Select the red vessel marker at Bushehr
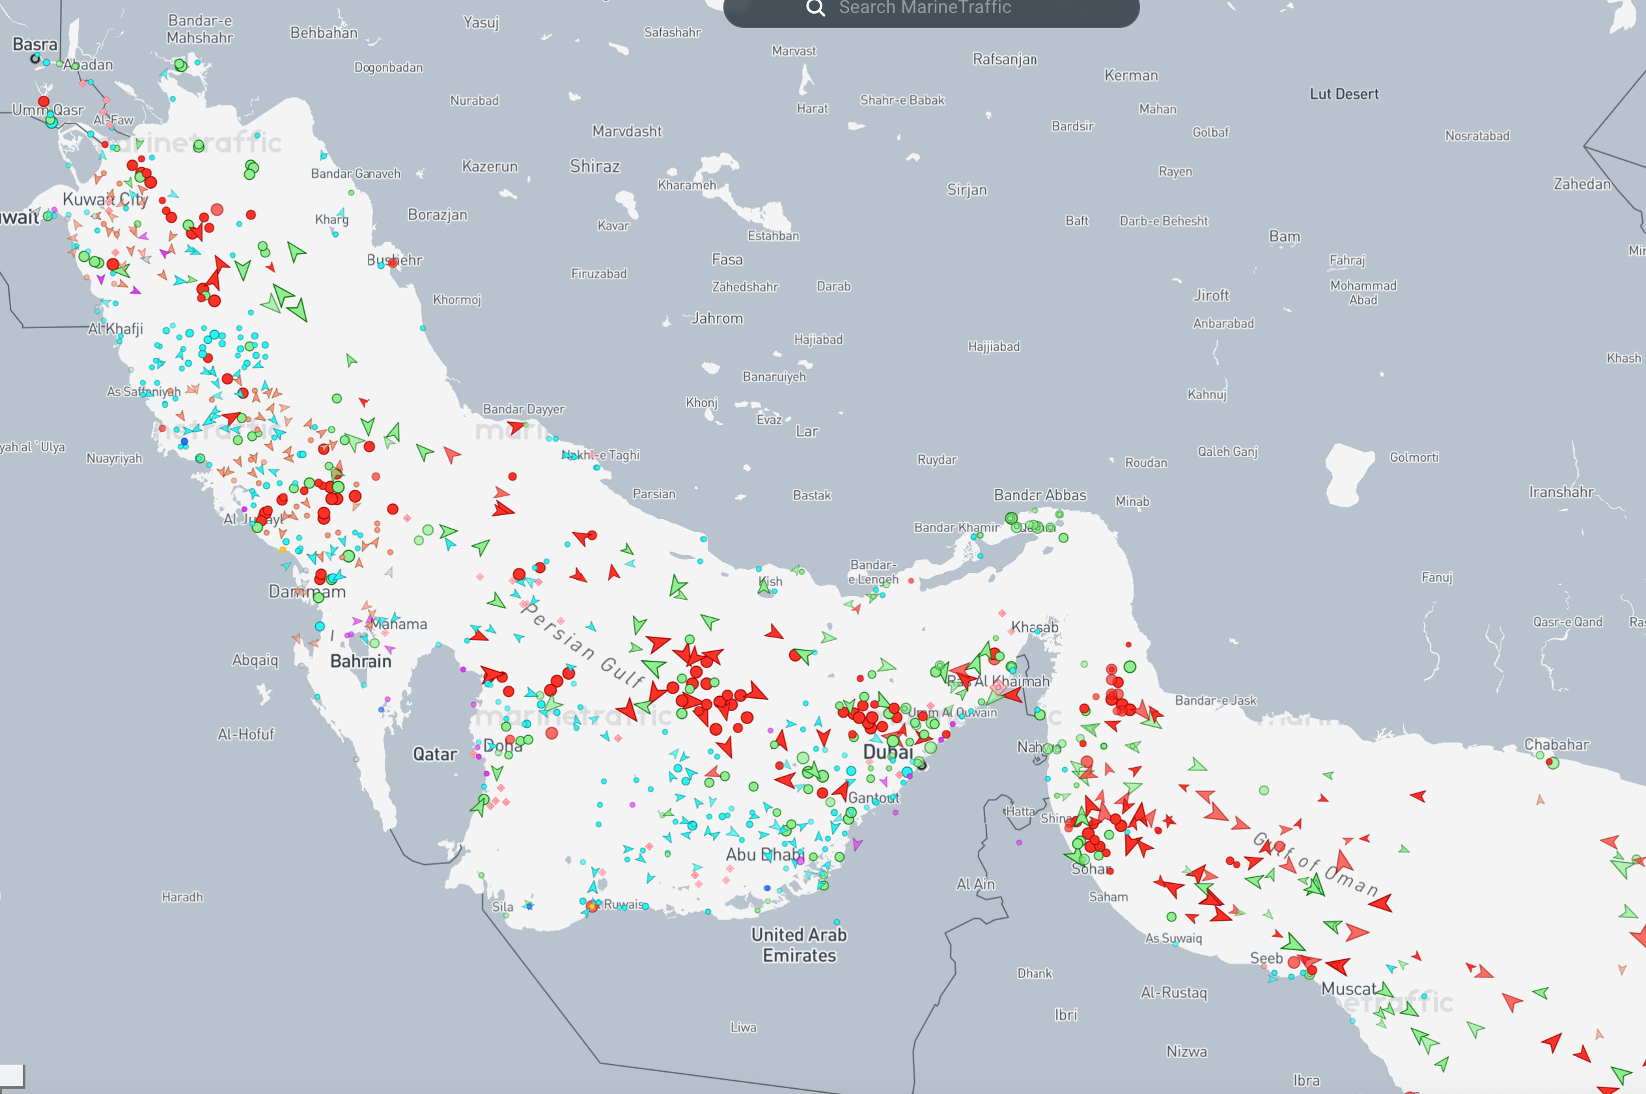The height and width of the screenshot is (1094, 1646). [x=393, y=263]
